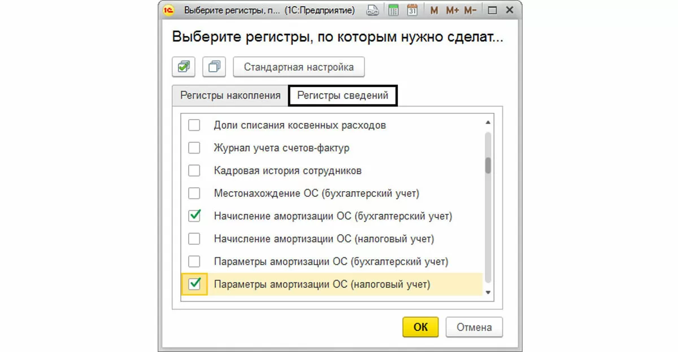
Task: Click the M memory store icon
Action: pyautogui.click(x=434, y=10)
